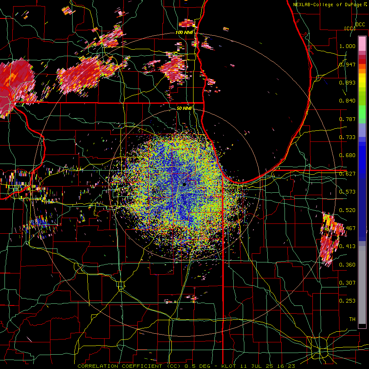Click the 0.680 scale value
Viewport: 369px width, 369px height.
click(x=347, y=155)
